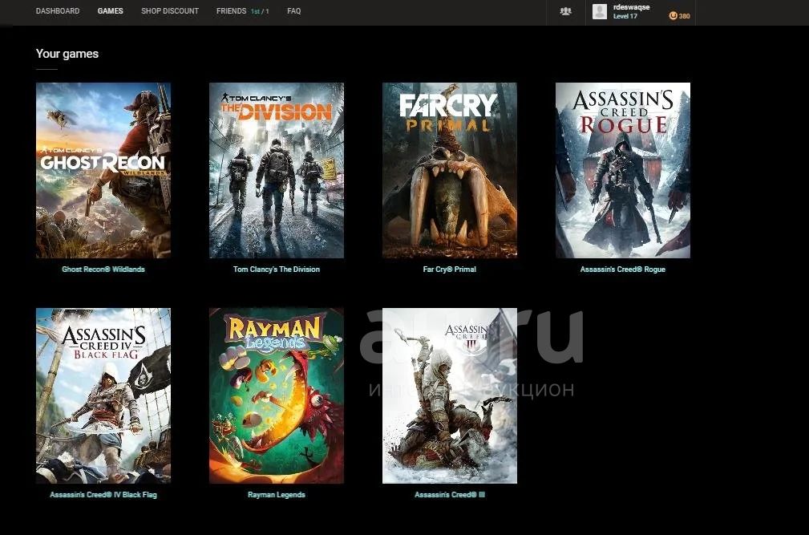Select the Assassin's Creed III cover
The height and width of the screenshot is (535, 809).
449,395
